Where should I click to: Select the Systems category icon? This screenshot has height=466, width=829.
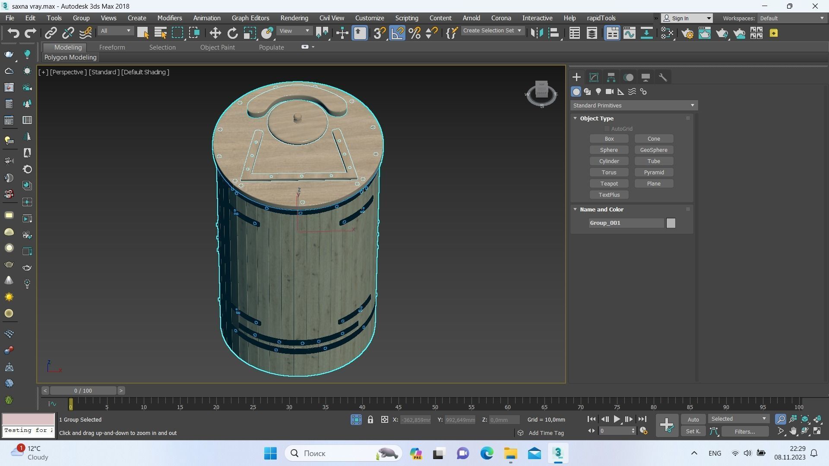click(x=643, y=91)
